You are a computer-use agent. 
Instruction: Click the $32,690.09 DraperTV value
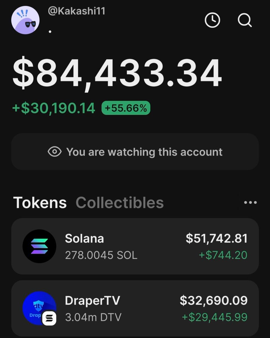[214, 301]
